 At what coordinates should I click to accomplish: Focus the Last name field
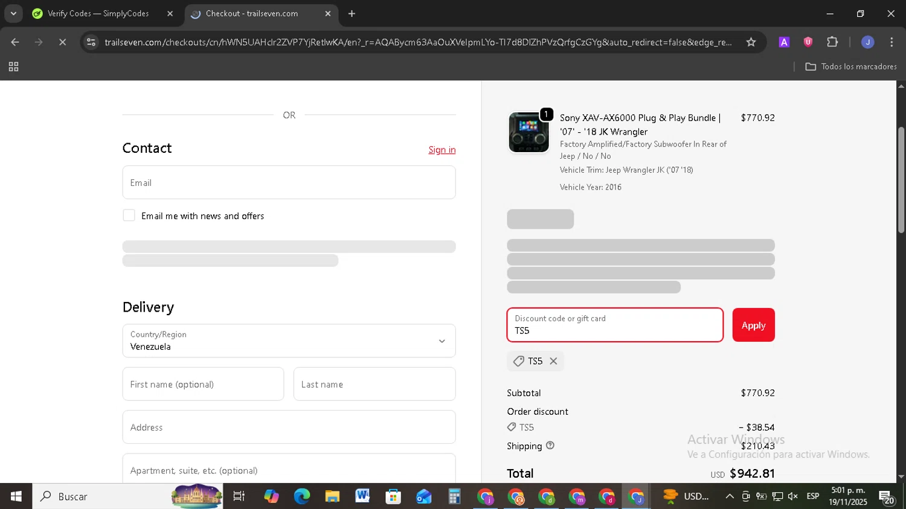tap(374, 384)
